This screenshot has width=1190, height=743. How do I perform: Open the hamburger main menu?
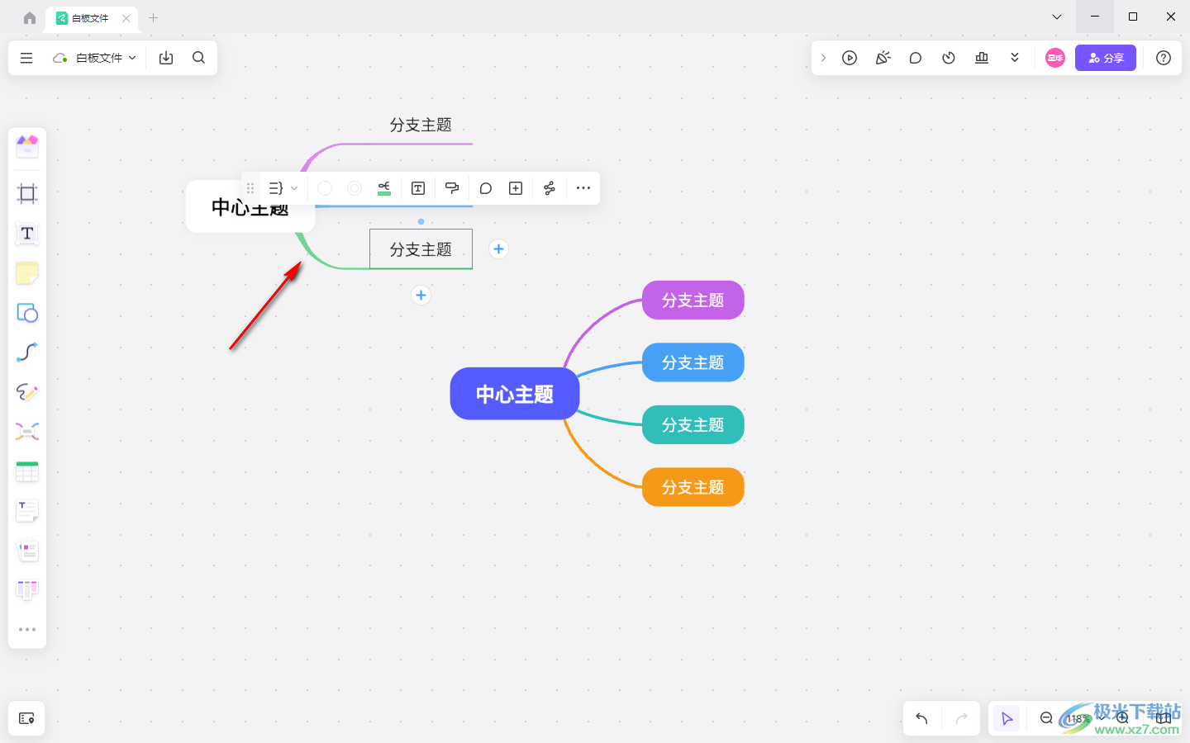tap(26, 58)
